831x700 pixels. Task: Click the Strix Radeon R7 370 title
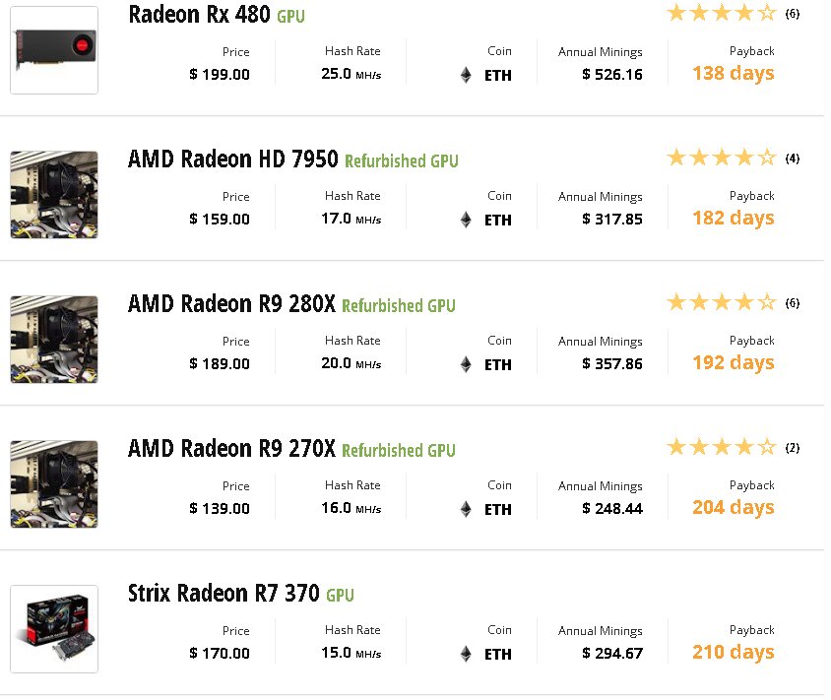(224, 594)
